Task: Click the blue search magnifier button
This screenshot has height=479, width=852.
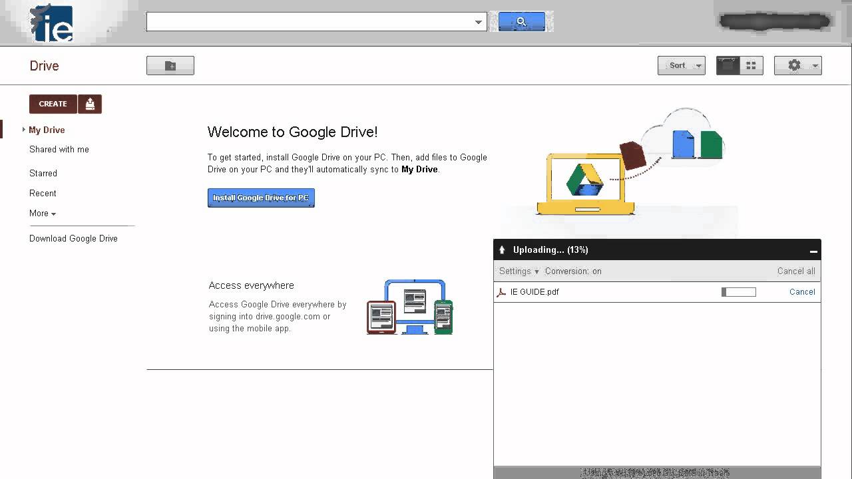Action: [522, 21]
